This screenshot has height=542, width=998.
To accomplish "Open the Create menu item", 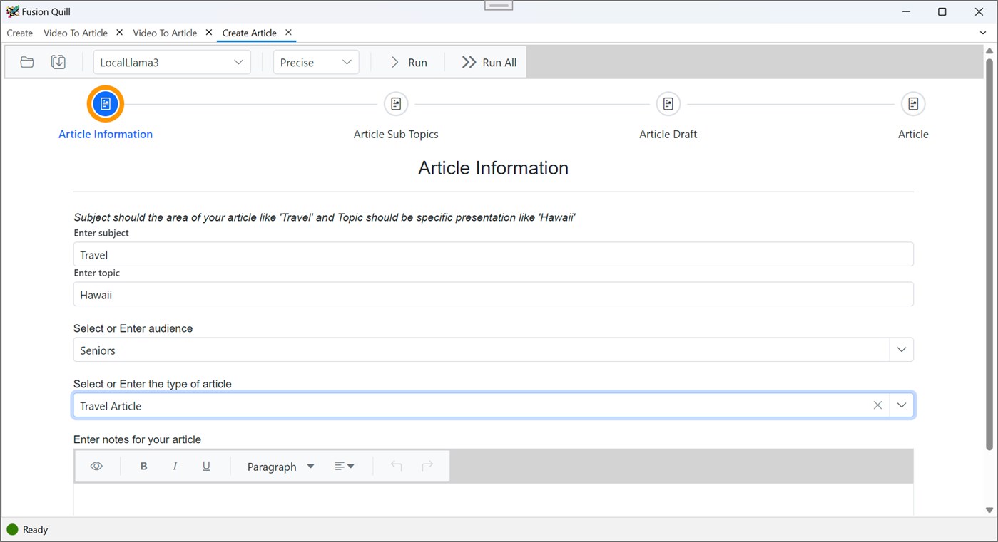I will 19,33.
